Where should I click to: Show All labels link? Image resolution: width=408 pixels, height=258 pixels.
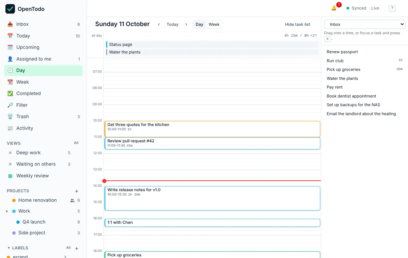[68, 248]
